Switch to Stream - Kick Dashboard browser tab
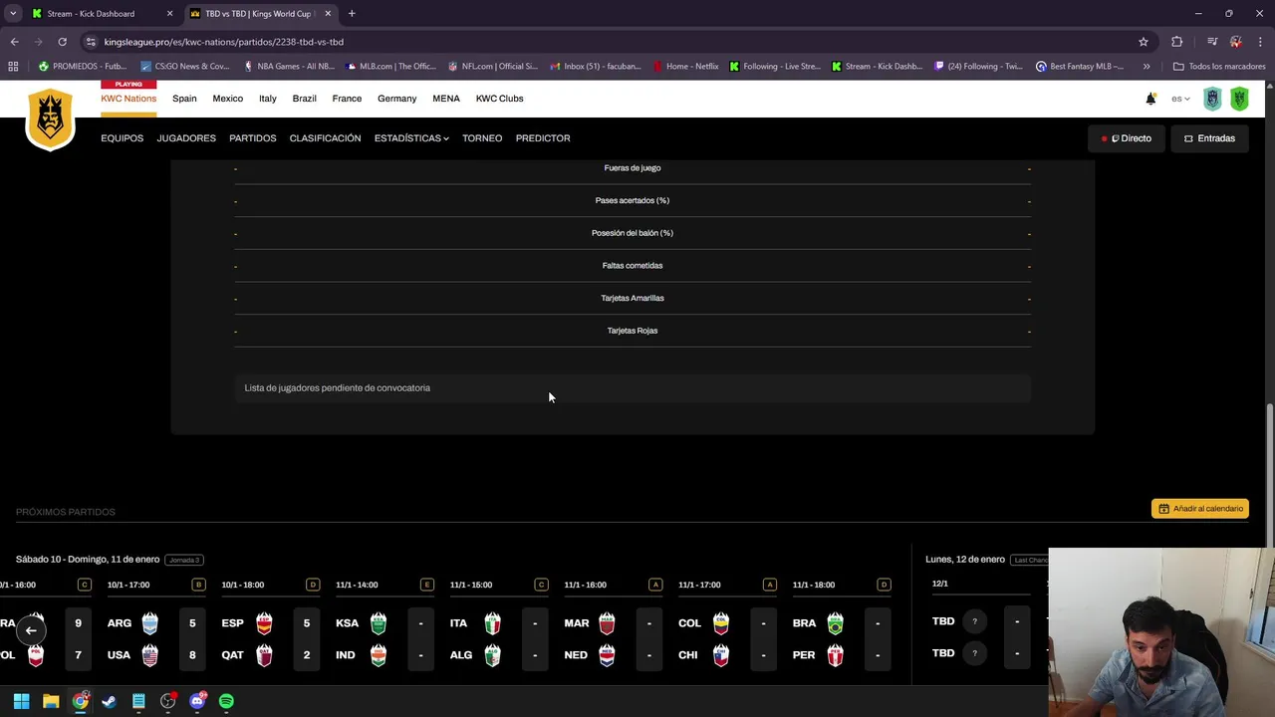The image size is (1275, 717). point(100,14)
